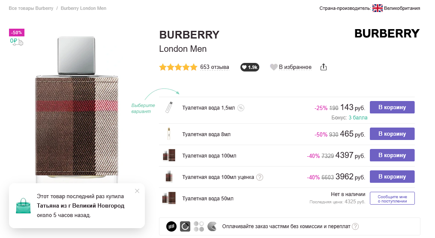Click the 1.9k likes badge
Viewport: 435px width, 238px height.
click(250, 67)
